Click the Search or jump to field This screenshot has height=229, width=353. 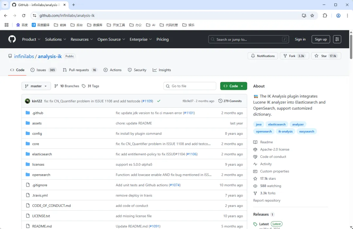248,39
